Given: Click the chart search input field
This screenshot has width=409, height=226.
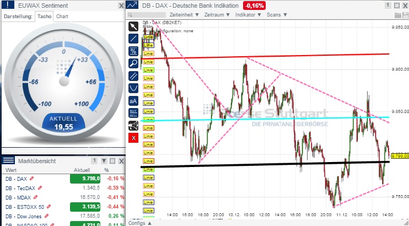Looking at the screenshot, I should [147, 15].
